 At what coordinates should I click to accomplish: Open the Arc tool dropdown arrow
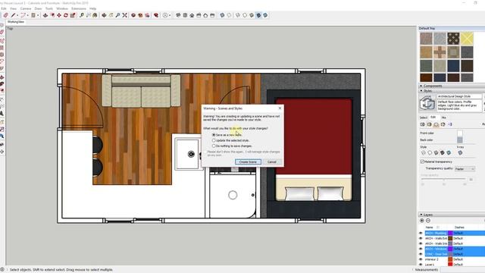coord(27,15)
